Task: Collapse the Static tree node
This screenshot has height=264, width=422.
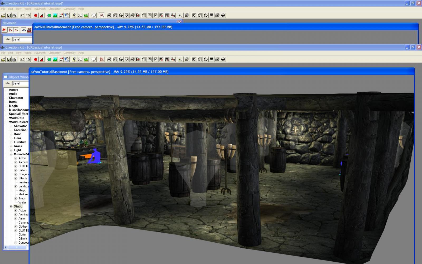Action: click(11, 206)
